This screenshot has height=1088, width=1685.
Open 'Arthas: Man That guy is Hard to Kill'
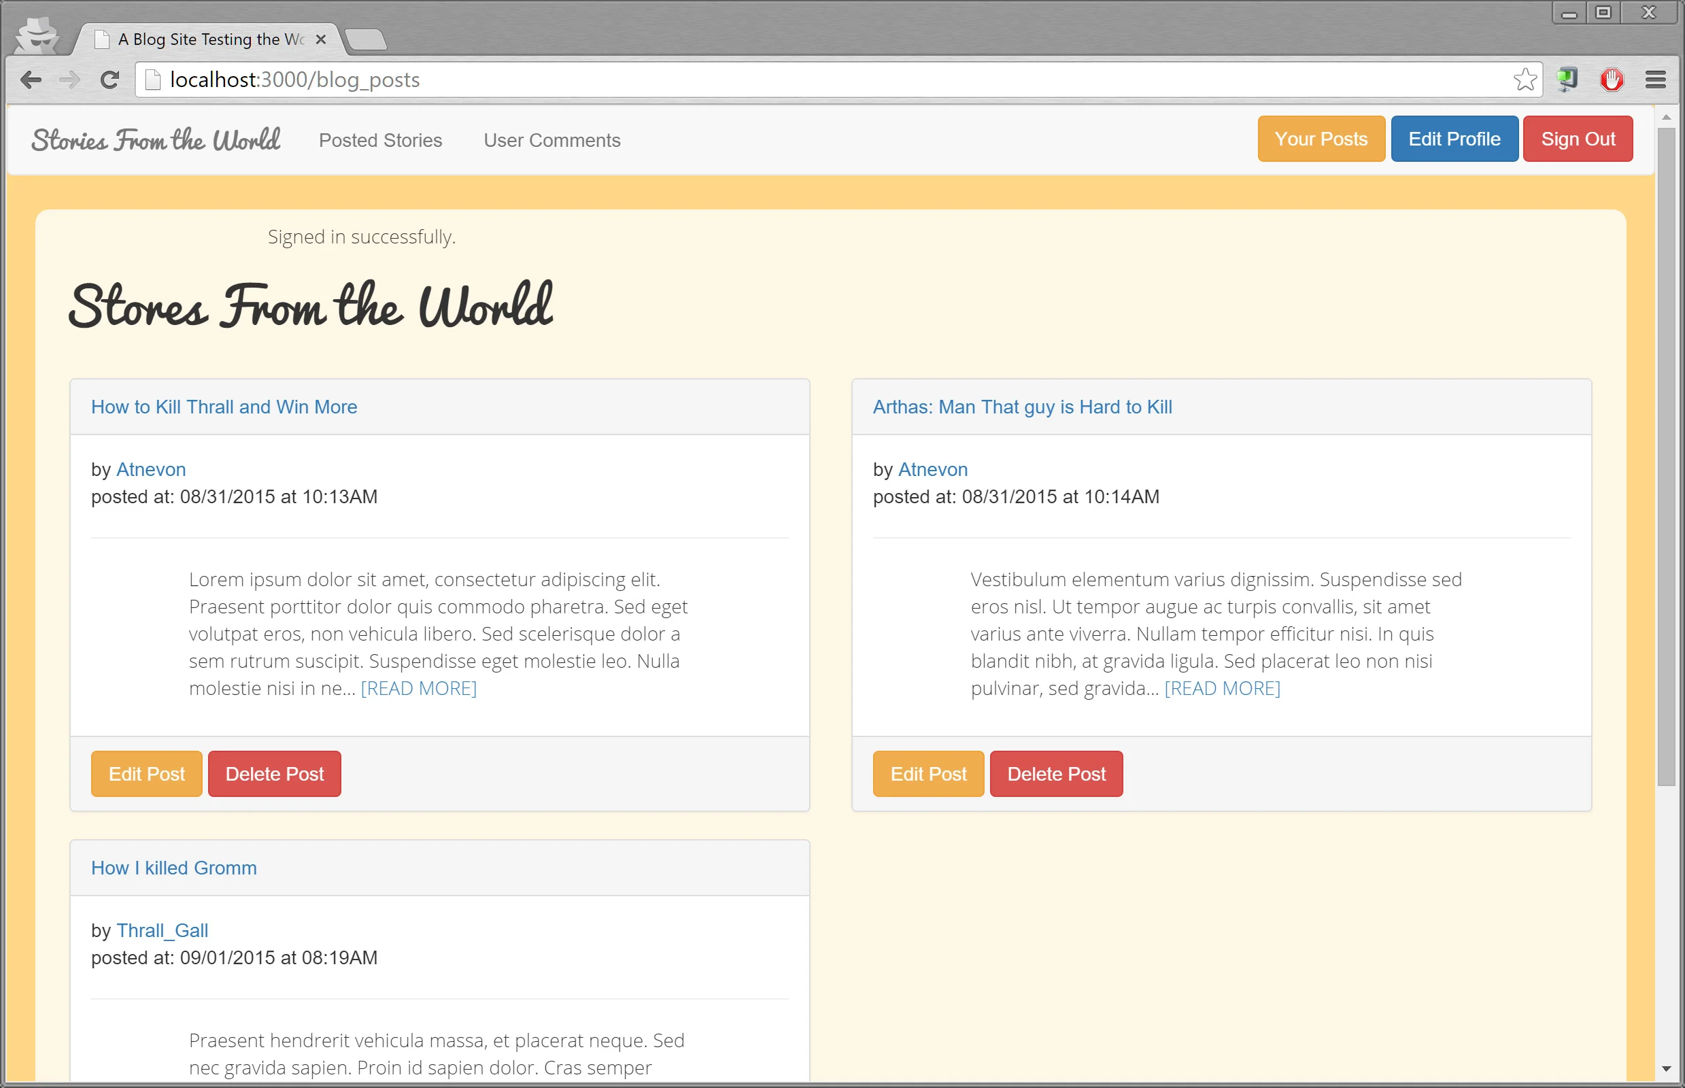click(1021, 407)
